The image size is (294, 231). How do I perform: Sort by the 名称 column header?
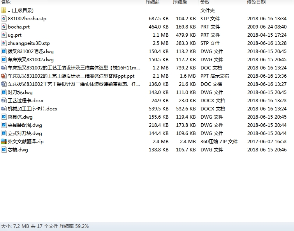tap(5, 2)
